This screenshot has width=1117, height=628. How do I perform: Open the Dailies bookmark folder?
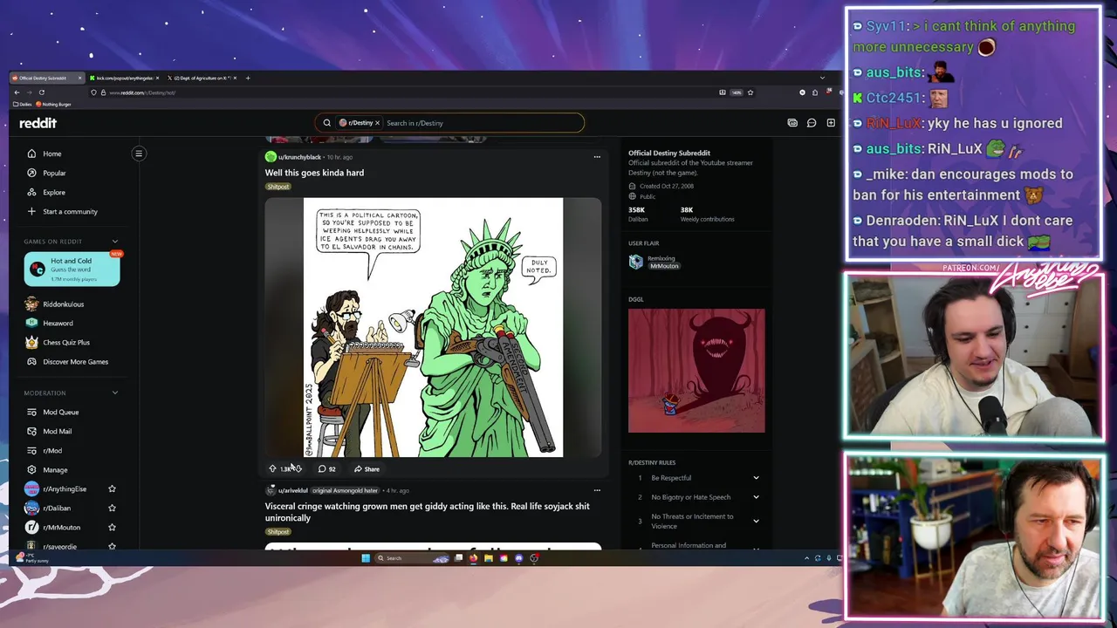pos(24,104)
